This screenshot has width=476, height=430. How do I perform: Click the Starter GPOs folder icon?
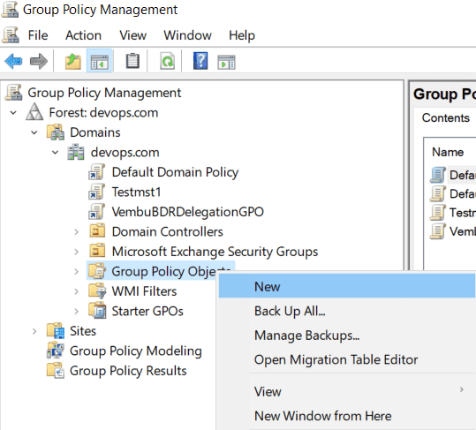[97, 310]
